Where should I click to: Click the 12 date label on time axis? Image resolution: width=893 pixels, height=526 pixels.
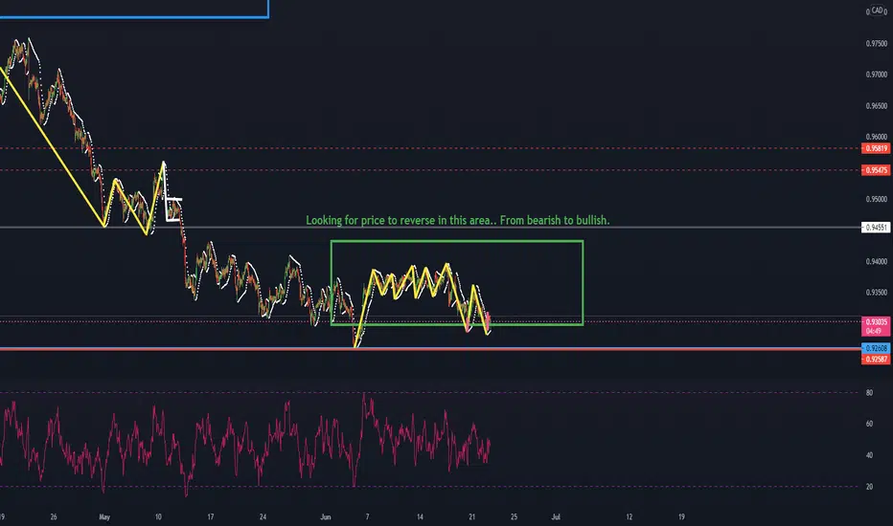(x=630, y=516)
